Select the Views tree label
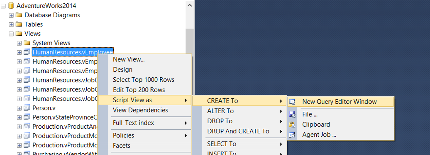The width and height of the screenshot is (430, 155). pos(33,34)
